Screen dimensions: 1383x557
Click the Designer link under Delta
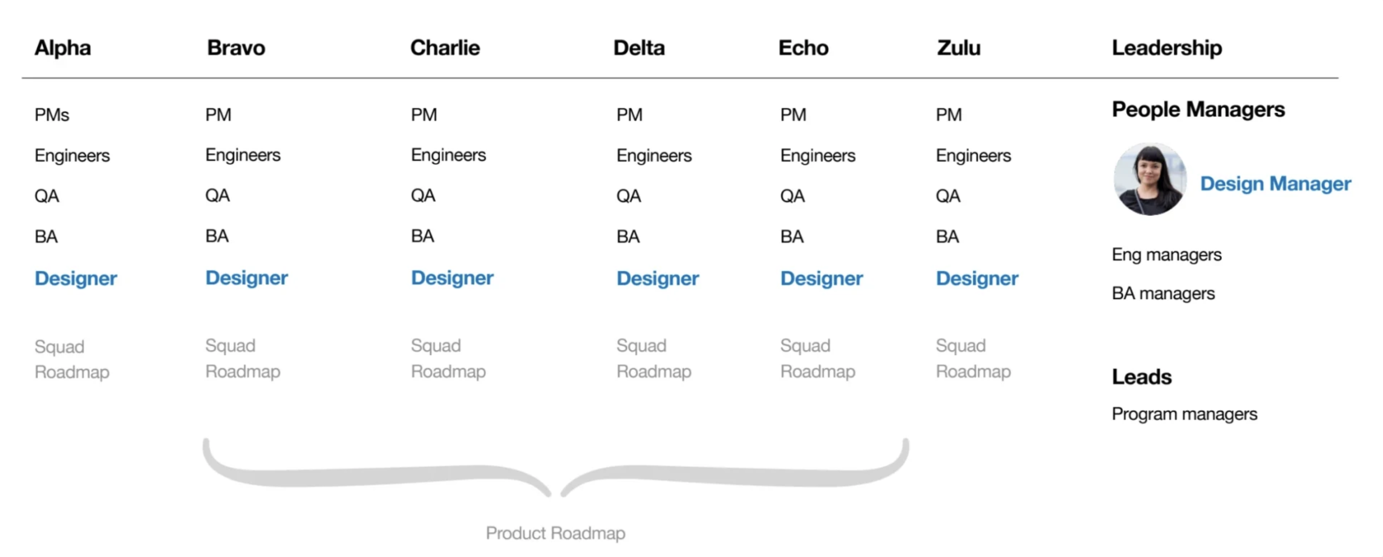pos(658,278)
